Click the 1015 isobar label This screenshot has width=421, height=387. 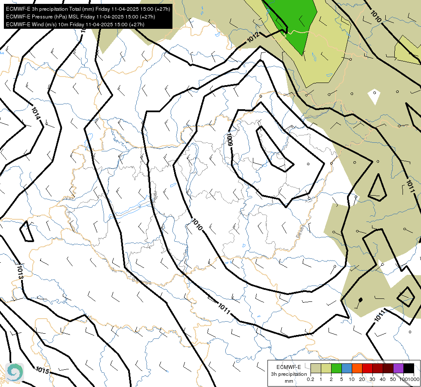[x=43, y=370]
